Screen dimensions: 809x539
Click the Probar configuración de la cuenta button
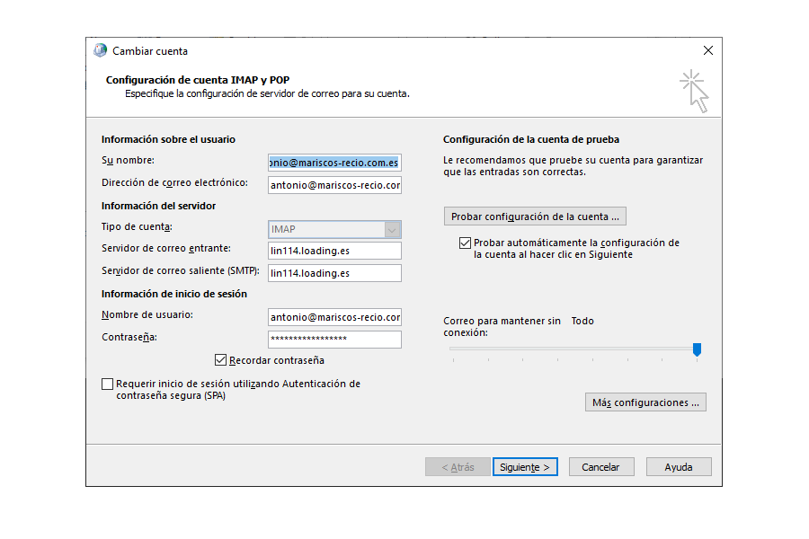(535, 216)
